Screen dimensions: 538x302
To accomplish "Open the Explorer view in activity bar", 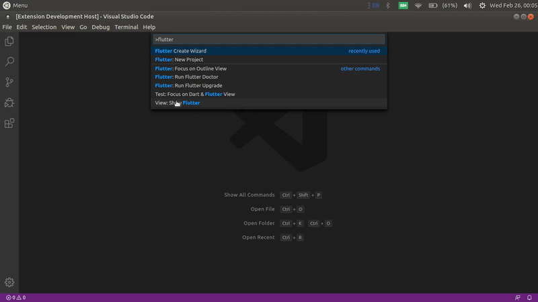I will 9,42.
